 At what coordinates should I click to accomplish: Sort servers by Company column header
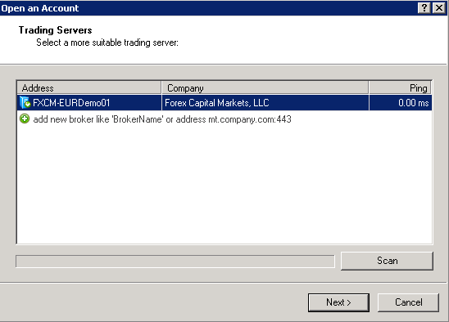265,87
